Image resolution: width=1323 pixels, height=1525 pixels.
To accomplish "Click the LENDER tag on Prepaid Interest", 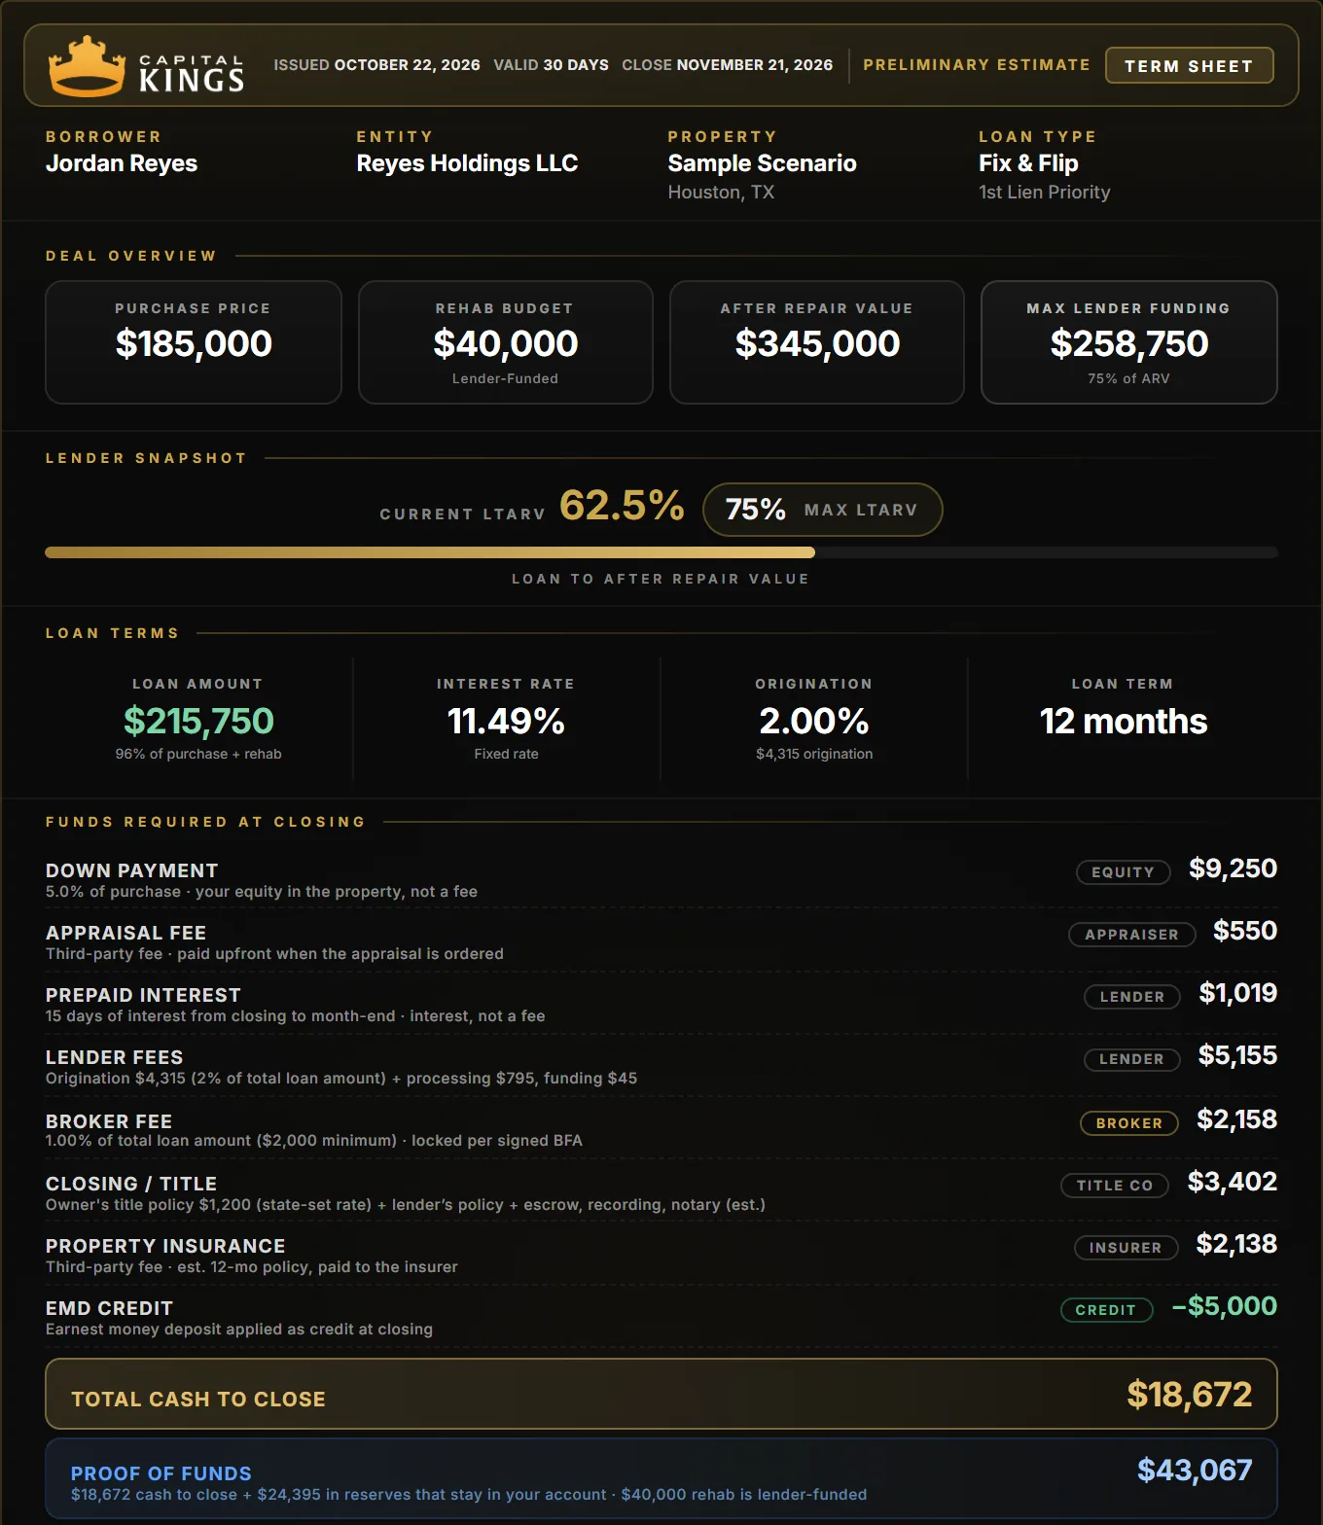I will click(x=1131, y=997).
